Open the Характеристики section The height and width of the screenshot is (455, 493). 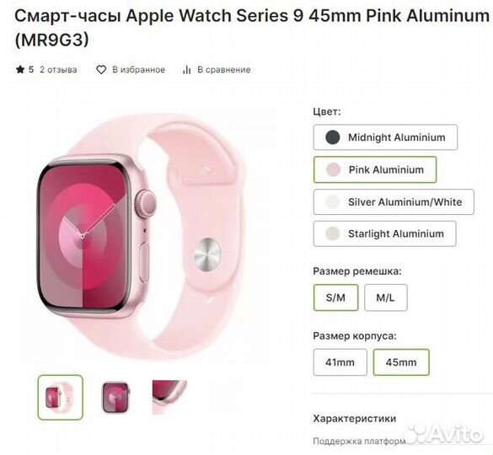tap(354, 419)
